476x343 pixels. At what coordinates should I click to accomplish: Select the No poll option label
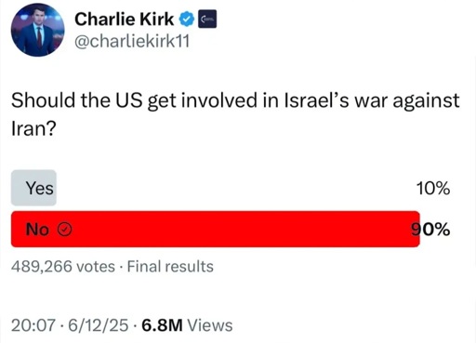point(37,230)
